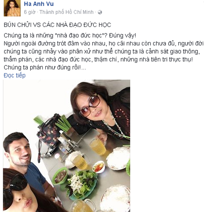Screen dimensions: 204x212
Task: Click the beaded necklace on the older woman
Action: [115, 127]
